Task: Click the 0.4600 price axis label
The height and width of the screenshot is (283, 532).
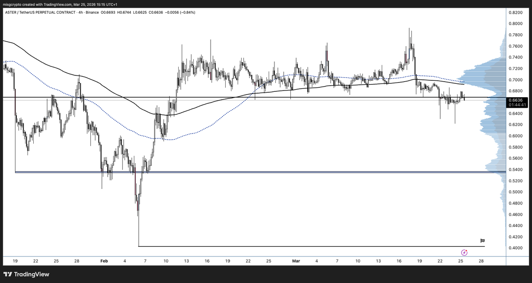Action: coord(515,214)
